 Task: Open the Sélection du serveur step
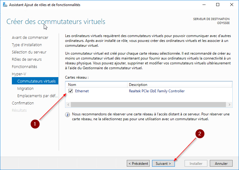coord(29,52)
